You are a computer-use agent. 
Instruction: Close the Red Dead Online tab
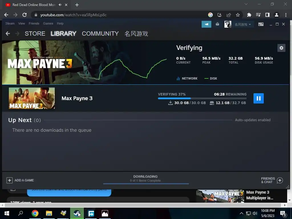click(66, 5)
